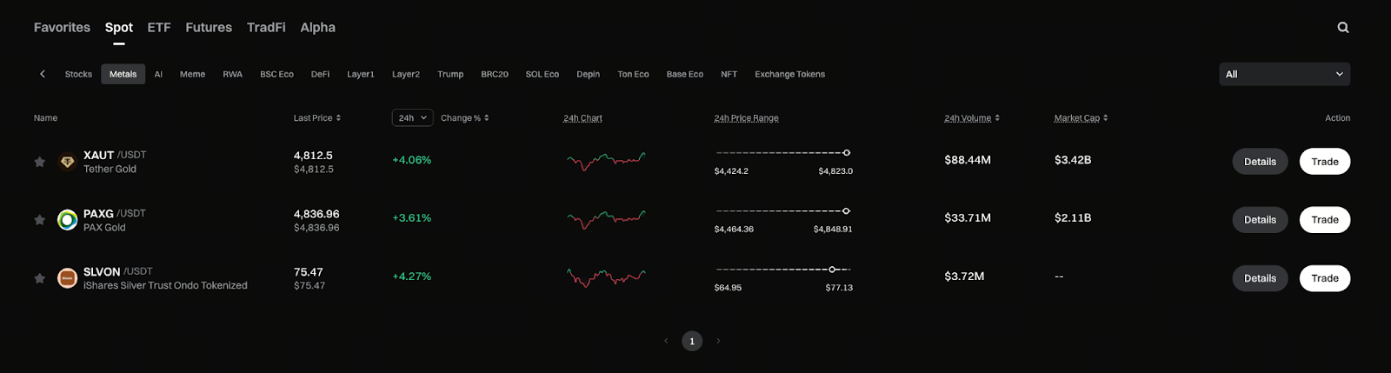This screenshot has height=373, width=1391.
Task: Toggle the PAXG favorite star
Action: (x=39, y=220)
